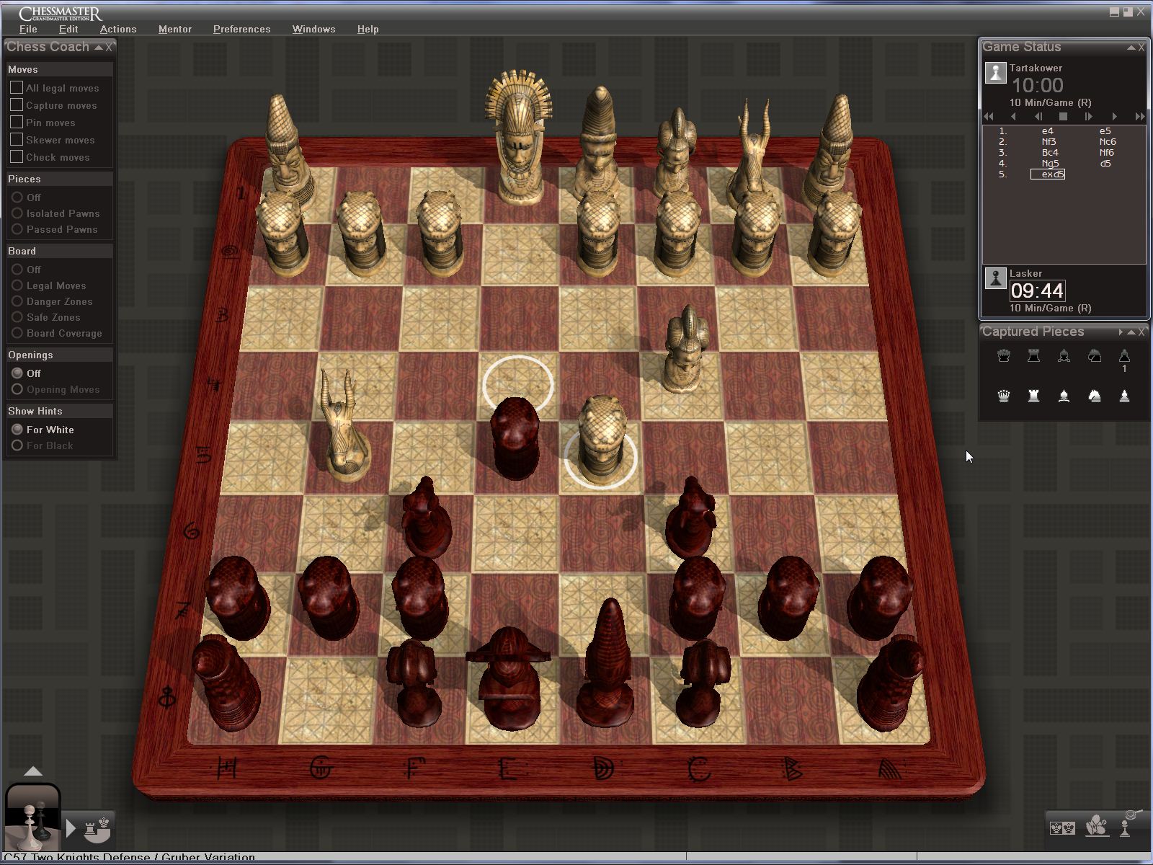Click the captured white pawn icon
The height and width of the screenshot is (865, 1153).
tap(1124, 396)
